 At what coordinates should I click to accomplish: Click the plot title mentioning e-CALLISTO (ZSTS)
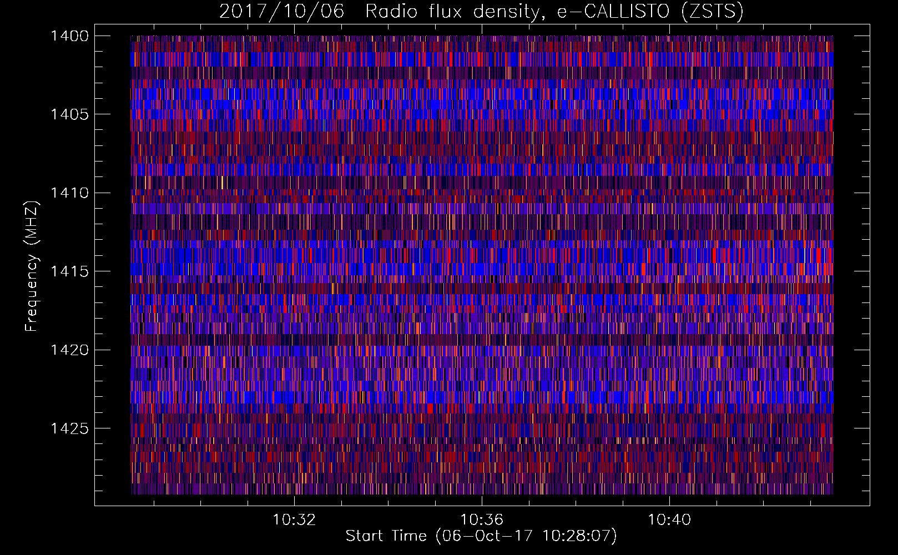tap(481, 11)
